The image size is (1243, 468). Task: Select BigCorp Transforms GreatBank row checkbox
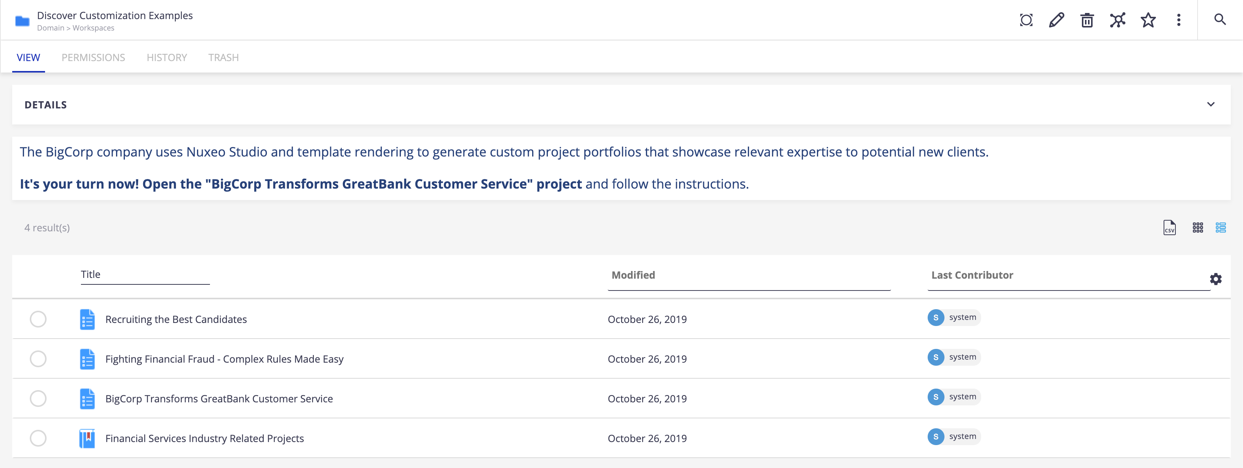click(38, 399)
